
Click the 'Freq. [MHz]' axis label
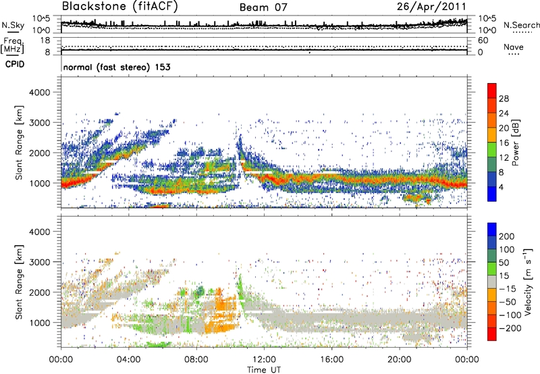point(12,45)
